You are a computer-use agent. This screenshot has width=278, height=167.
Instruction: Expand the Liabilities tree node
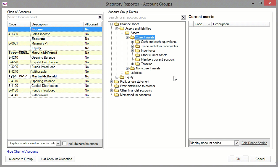[122, 73]
